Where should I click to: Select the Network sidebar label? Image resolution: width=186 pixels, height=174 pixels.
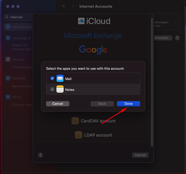click(19, 78)
